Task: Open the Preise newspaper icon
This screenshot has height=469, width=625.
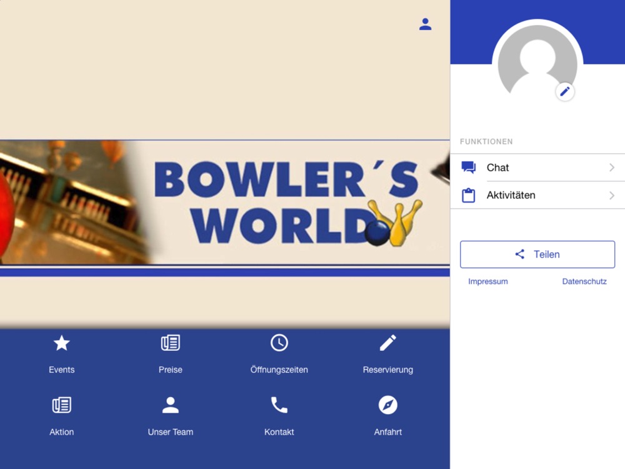Action: [170, 343]
